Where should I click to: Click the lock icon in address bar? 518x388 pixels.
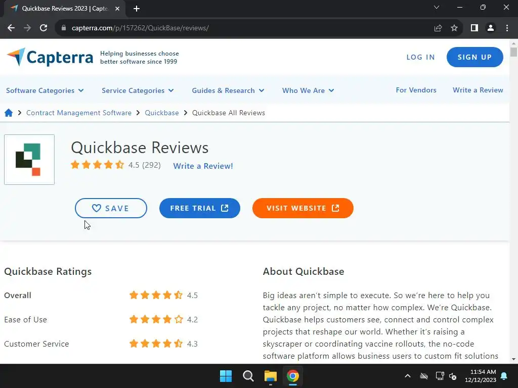tap(64, 28)
